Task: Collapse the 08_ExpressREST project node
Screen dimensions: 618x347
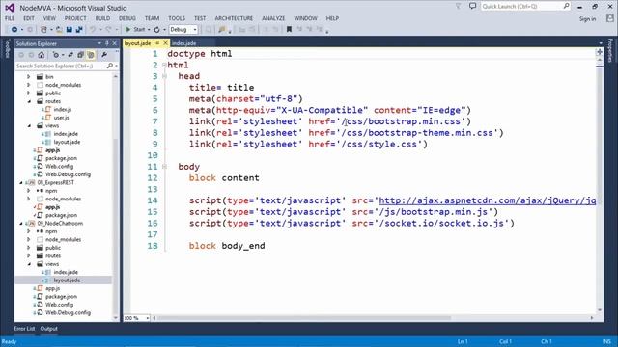Action: (x=21, y=182)
